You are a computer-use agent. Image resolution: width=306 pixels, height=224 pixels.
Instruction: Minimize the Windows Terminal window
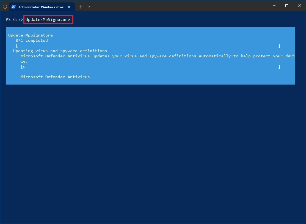click(274, 6)
